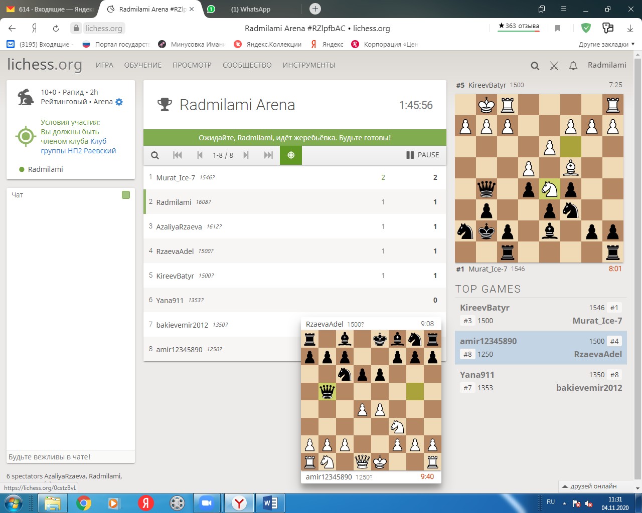Search players with standings magnifier icon
Screen dimensions: 642x513
point(155,155)
